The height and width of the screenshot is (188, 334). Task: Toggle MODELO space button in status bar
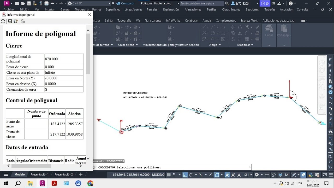pyautogui.click(x=158, y=175)
